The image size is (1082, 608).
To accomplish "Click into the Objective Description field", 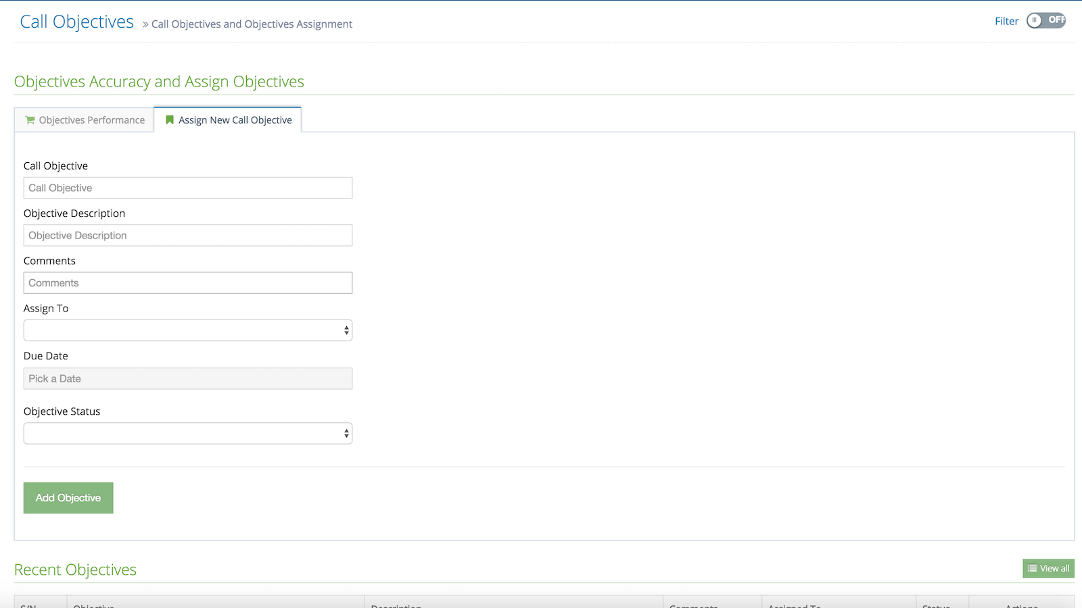I will point(188,235).
